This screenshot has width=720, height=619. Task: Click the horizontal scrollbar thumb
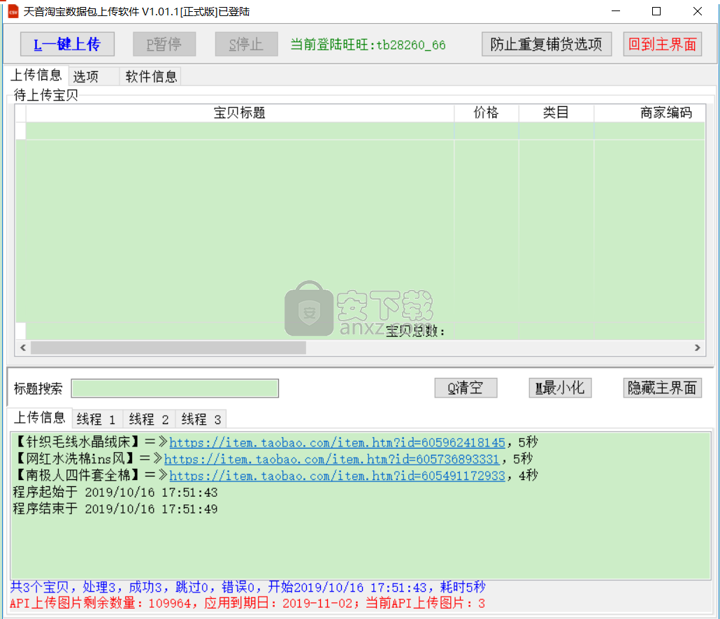point(168,348)
